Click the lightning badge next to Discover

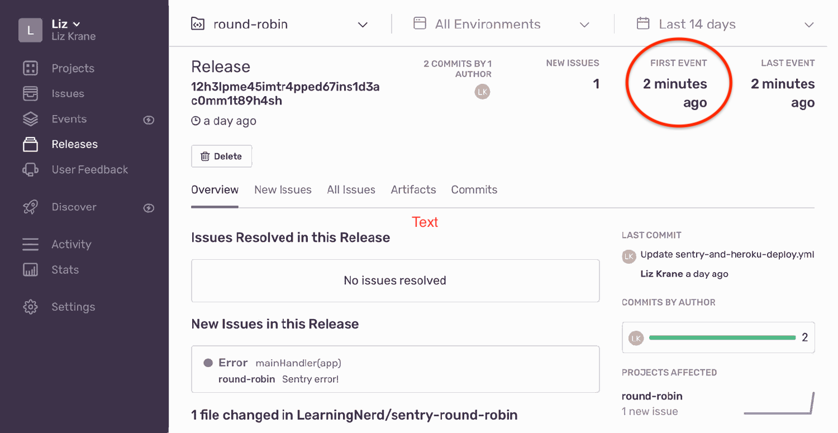[x=149, y=208]
